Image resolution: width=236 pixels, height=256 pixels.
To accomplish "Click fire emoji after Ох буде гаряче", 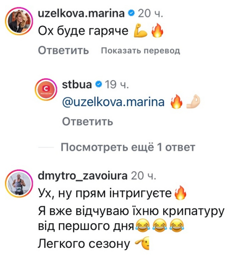I will [x=157, y=31].
